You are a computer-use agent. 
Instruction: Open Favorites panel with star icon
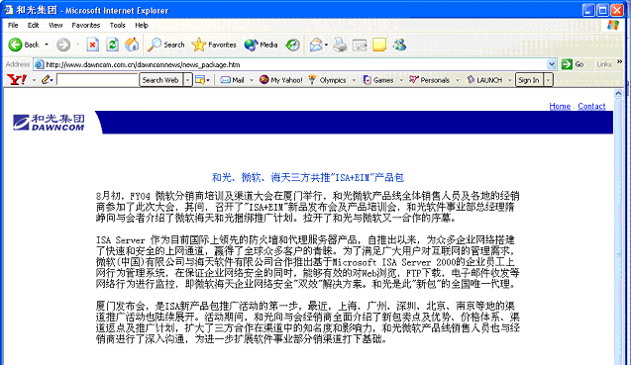pos(214,45)
